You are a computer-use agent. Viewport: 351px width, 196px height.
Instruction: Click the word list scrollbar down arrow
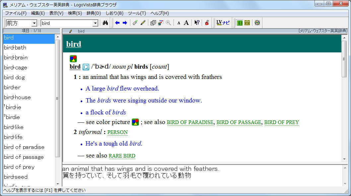tap(57, 184)
